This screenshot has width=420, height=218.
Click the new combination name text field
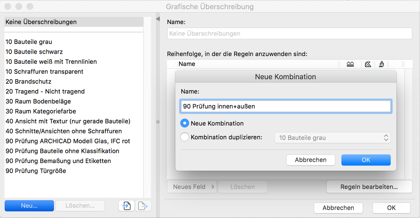pos(286,106)
